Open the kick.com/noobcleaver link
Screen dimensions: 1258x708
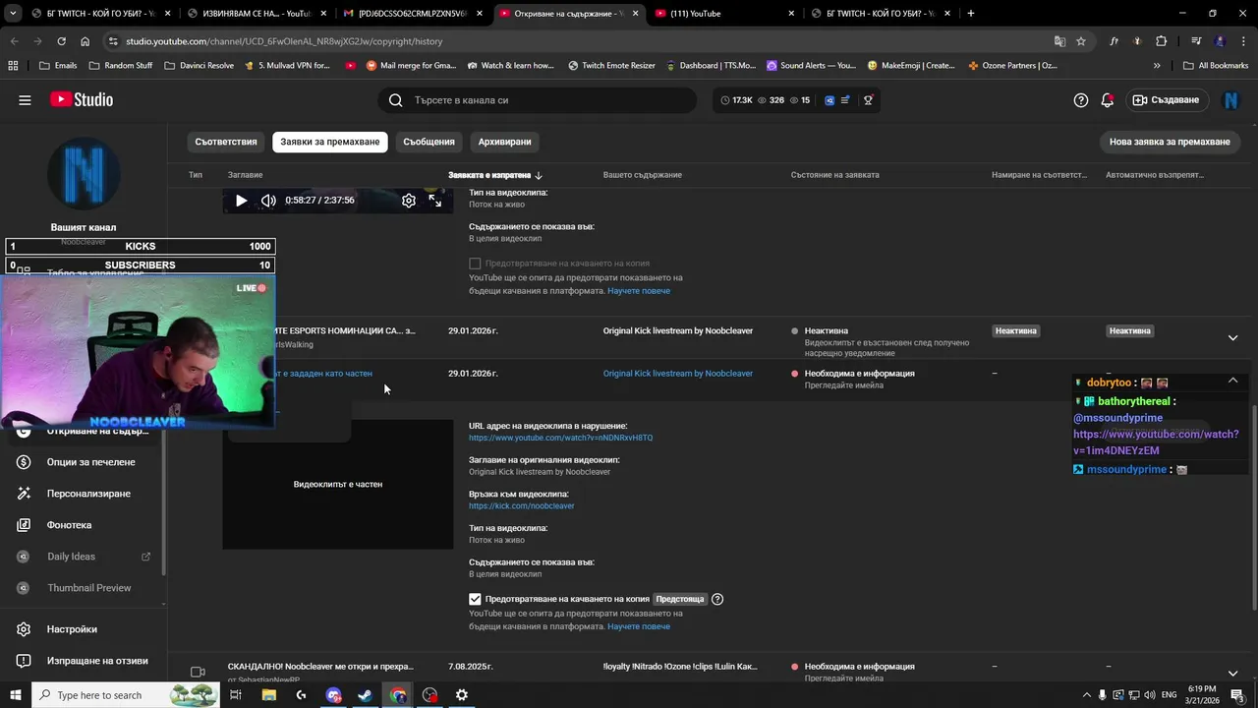point(522,505)
